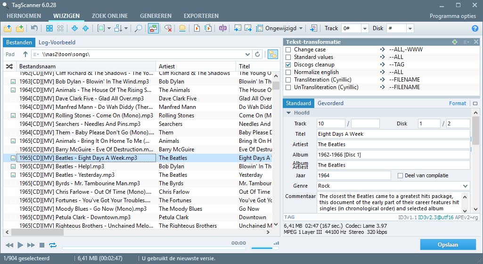This screenshot has height=264, width=483.
Task: Check the Deel van compilatie checkbox
Action: (x=400, y=175)
